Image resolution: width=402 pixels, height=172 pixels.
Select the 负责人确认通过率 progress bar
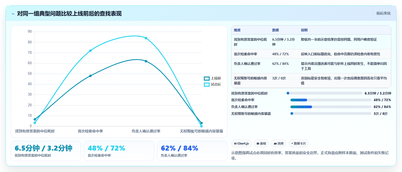coord(331,107)
